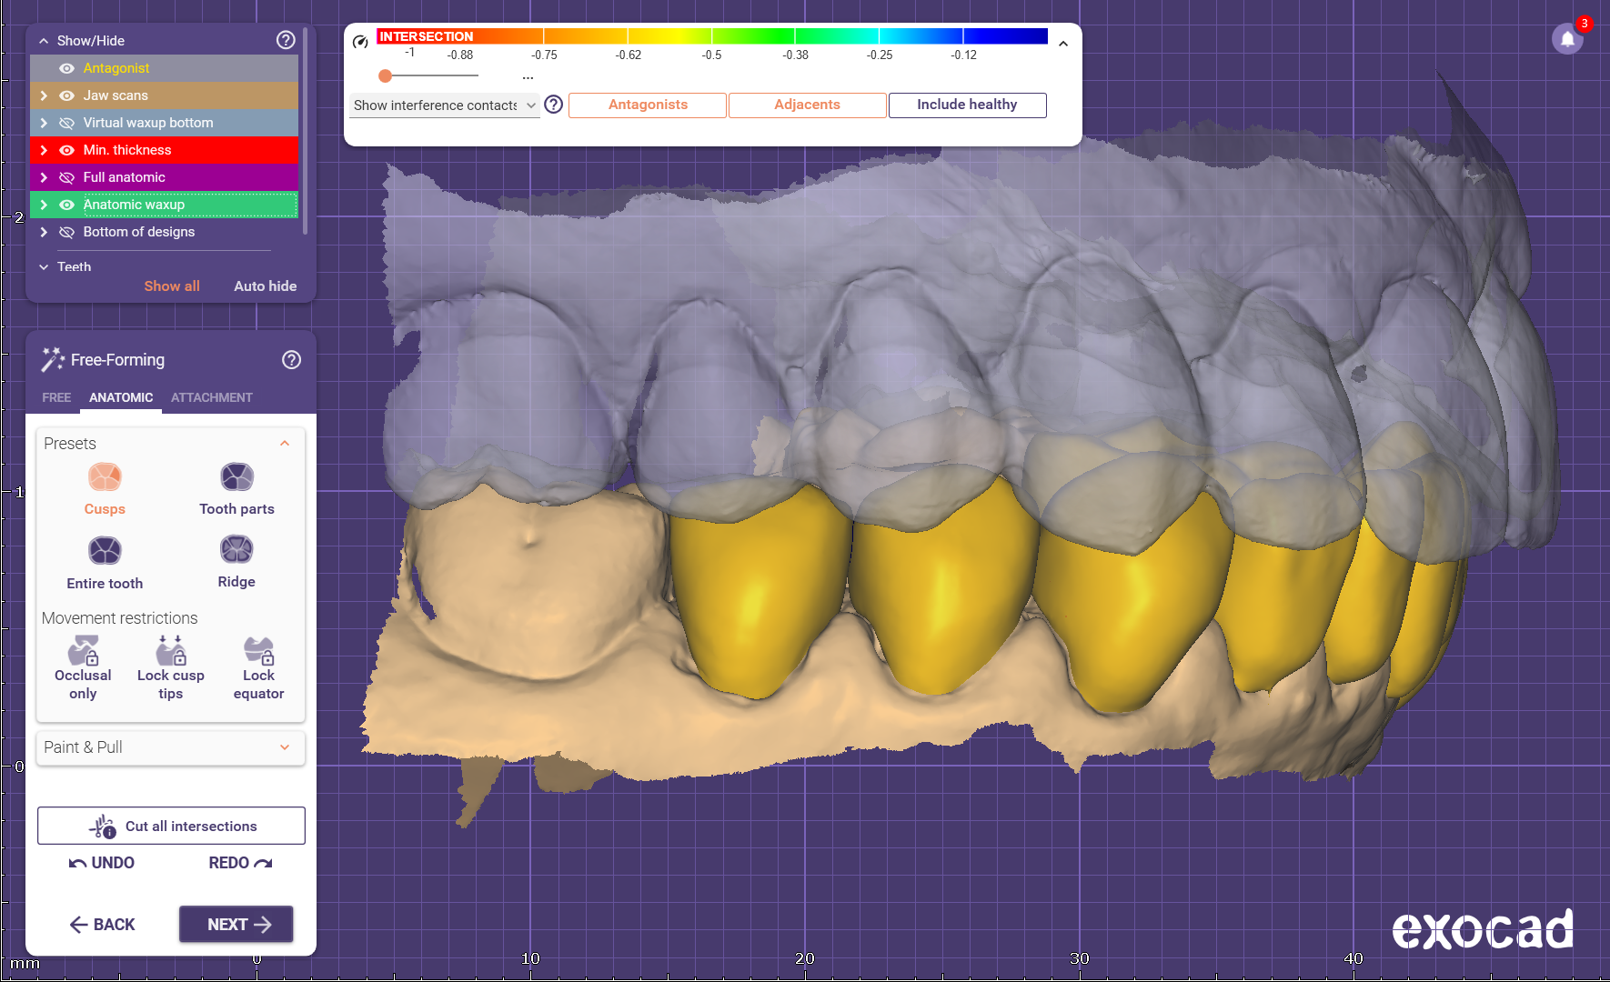Enable Lock equator restriction
This screenshot has width=1610, height=982.
tap(258, 651)
